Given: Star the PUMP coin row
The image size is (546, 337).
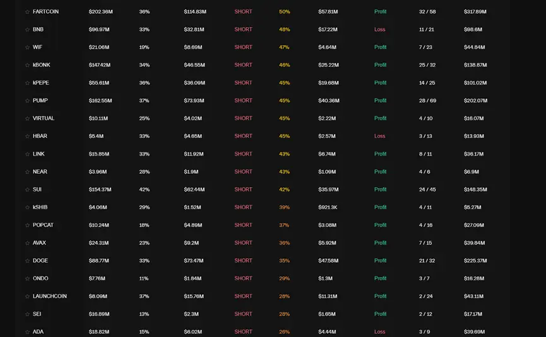Looking at the screenshot, I should [x=27, y=101].
